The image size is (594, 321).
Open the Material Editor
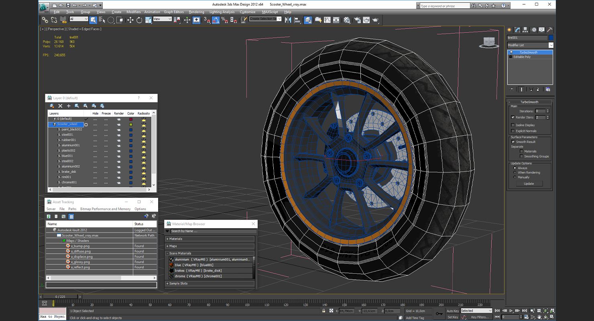[347, 20]
